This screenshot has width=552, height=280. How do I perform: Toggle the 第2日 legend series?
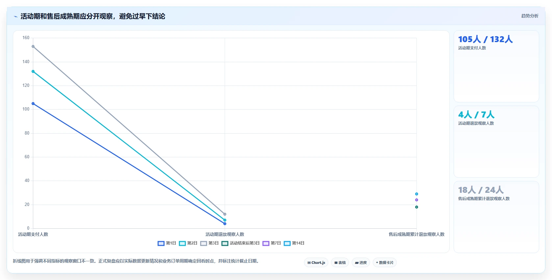[188, 243]
